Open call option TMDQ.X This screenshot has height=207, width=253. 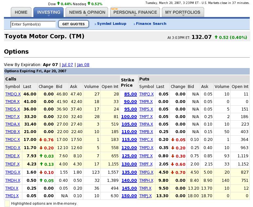tap(13, 94)
